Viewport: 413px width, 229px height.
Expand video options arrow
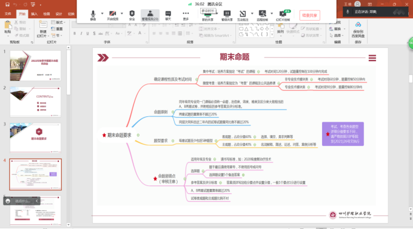(x=122, y=13)
